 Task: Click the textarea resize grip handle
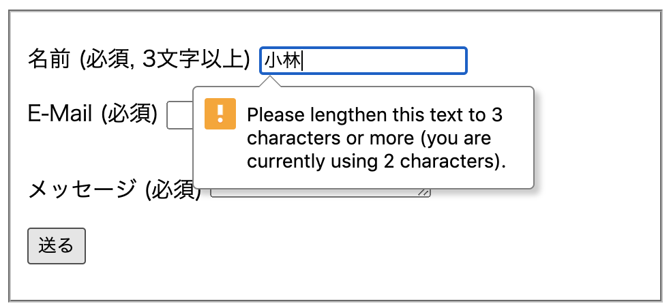click(424, 193)
